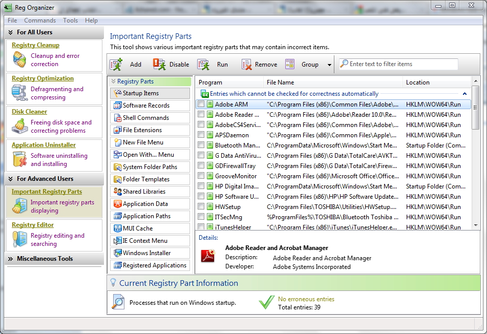Image resolution: width=487 pixels, height=334 pixels.
Task: Enable the GrooveMonitor entry checkbox
Action: click(x=201, y=176)
